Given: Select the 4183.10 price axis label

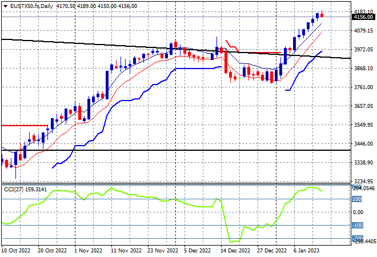Looking at the screenshot, I should (x=363, y=12).
